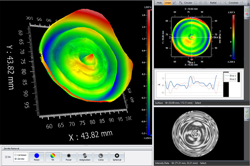
Task: Toggle the Tilt removal term
Action: [52, 157]
